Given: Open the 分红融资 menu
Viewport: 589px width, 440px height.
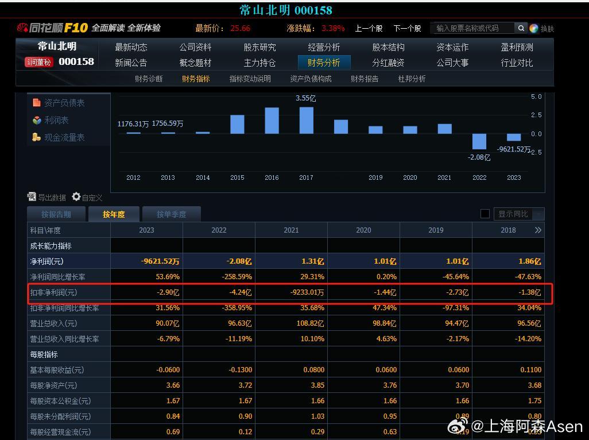Looking at the screenshot, I should 389,63.
